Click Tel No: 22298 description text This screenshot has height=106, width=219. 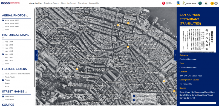point(186,84)
